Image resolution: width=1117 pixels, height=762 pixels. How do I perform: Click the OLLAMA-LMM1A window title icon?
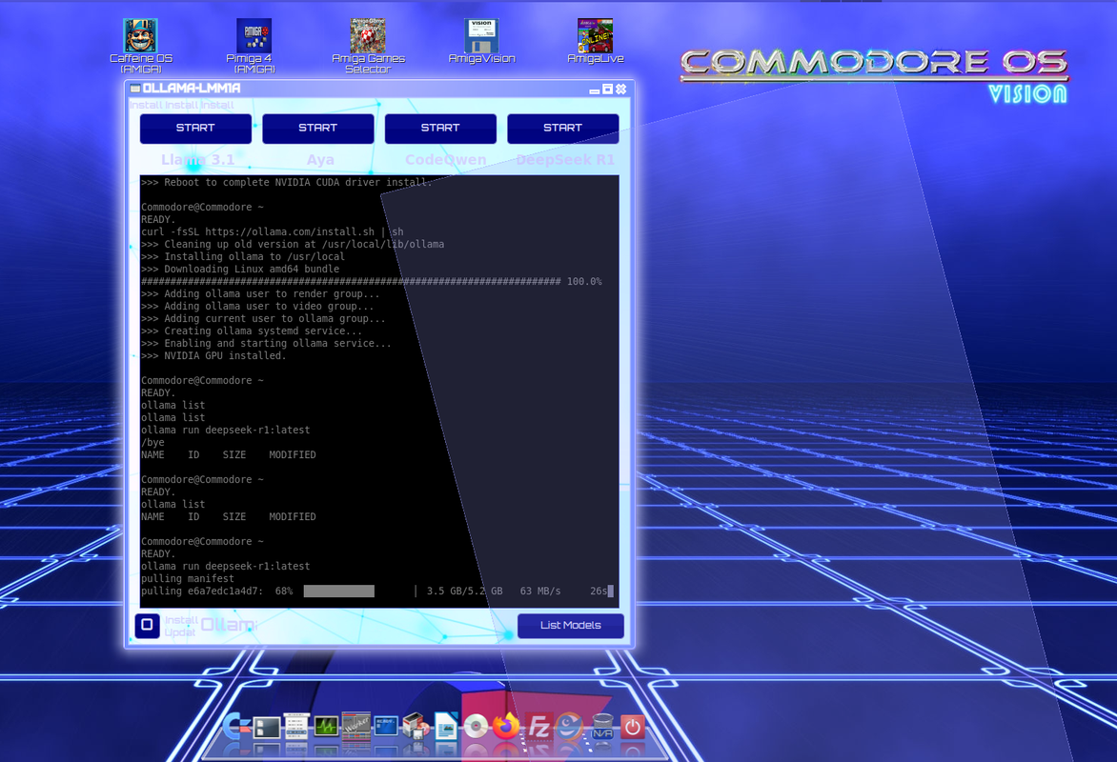coord(134,89)
